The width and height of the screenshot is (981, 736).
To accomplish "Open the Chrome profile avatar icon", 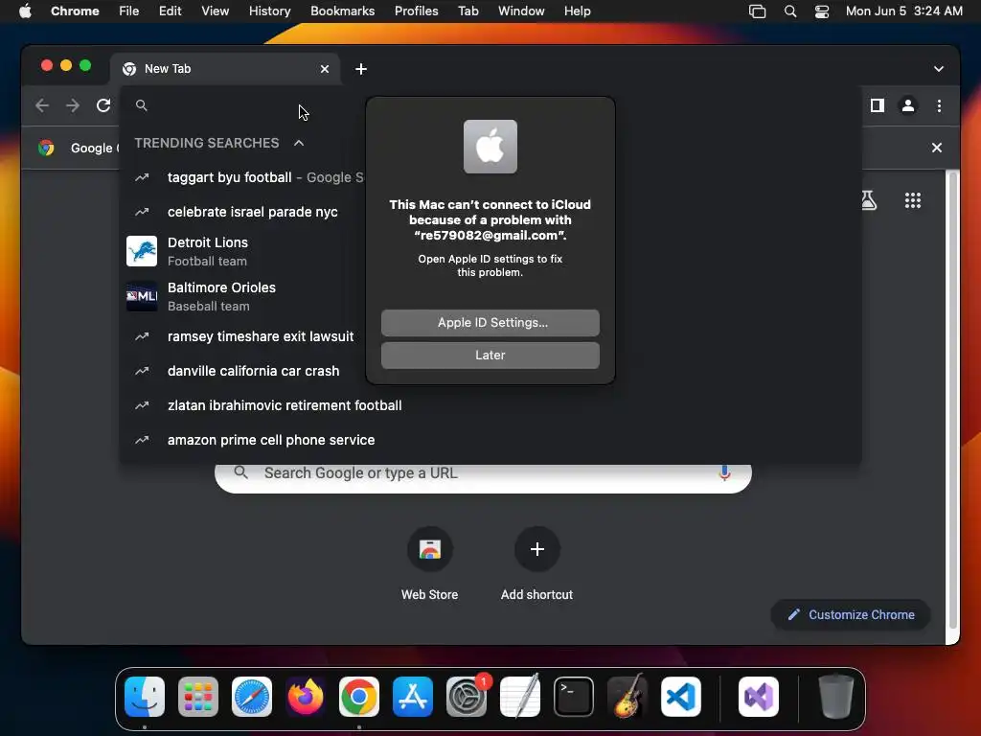I will point(908,105).
